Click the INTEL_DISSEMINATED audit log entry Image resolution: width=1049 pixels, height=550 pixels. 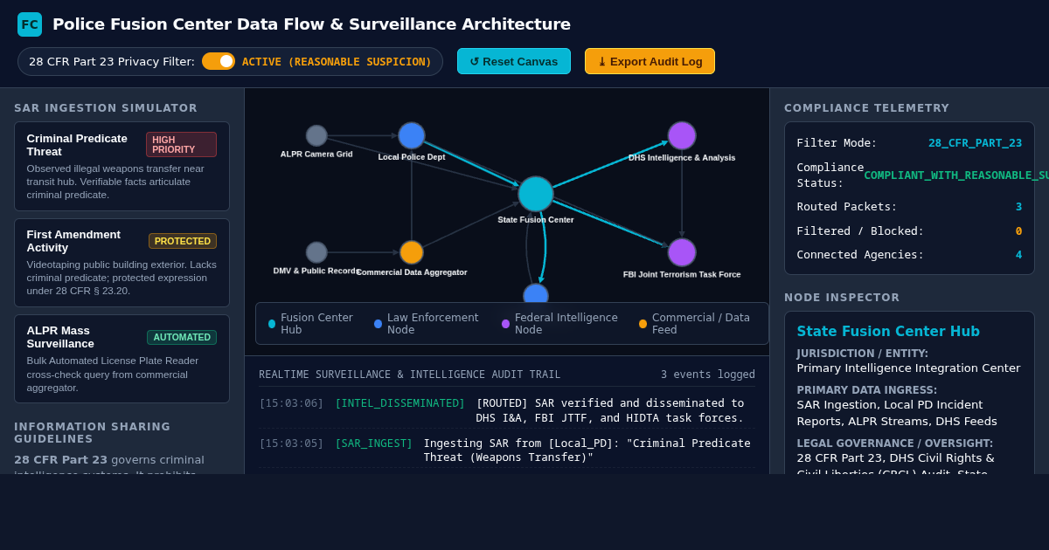pos(507,410)
